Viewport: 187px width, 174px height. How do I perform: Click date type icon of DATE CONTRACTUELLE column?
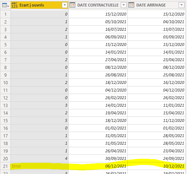(72, 5)
